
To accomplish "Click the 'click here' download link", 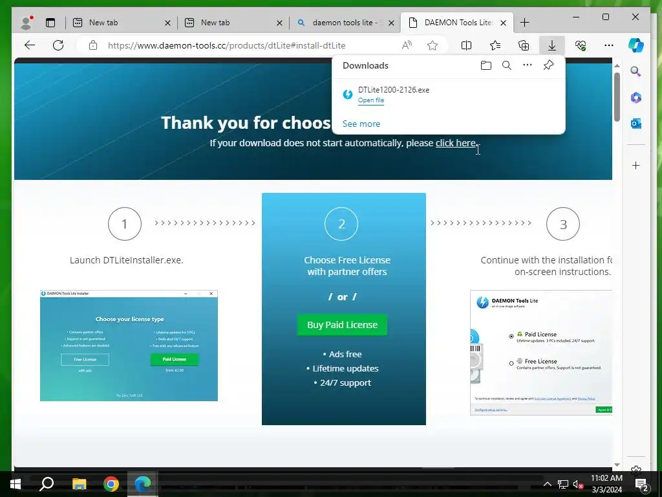I will [456, 143].
